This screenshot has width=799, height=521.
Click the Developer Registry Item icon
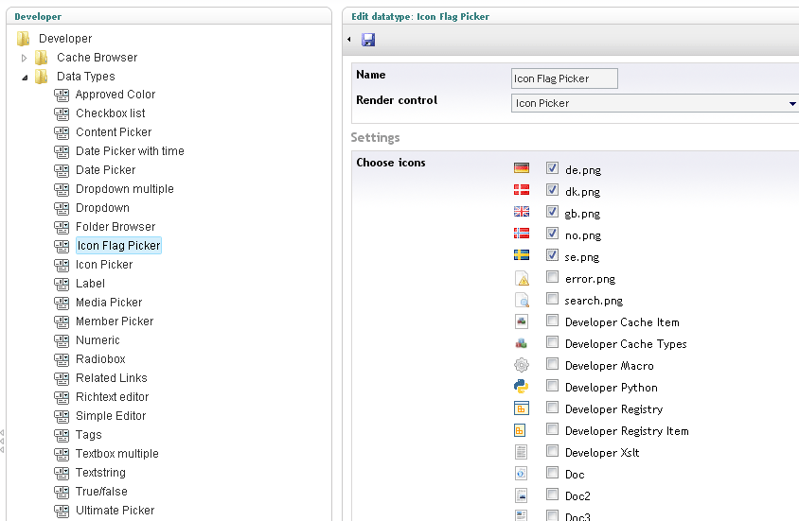[x=519, y=430]
